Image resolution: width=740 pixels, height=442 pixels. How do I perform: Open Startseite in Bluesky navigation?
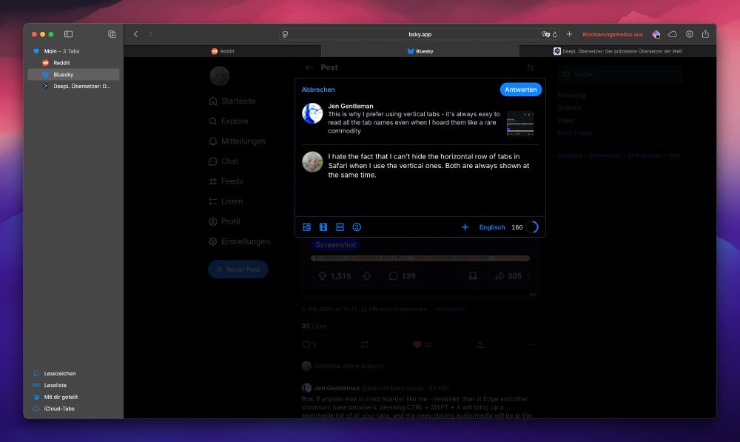(x=232, y=101)
